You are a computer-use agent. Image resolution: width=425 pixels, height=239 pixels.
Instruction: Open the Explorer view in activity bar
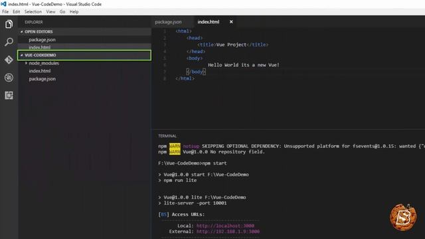(x=9, y=25)
